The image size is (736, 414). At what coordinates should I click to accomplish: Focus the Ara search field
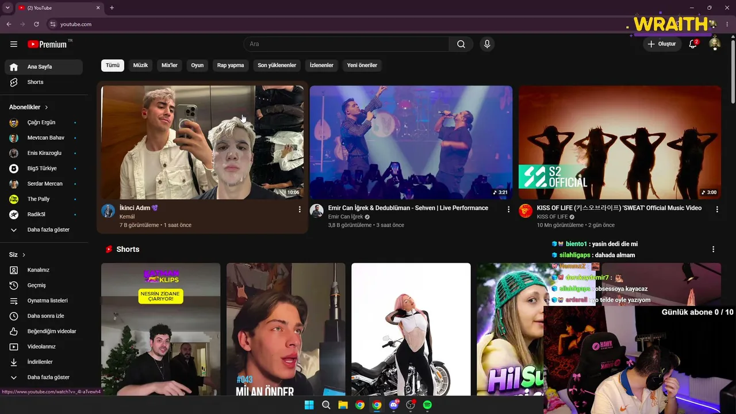tap(346, 44)
